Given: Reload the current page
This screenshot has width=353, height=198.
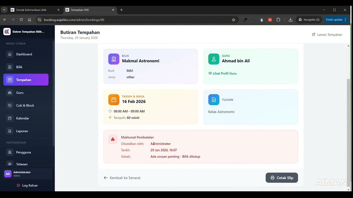Looking at the screenshot, I should [21, 20].
